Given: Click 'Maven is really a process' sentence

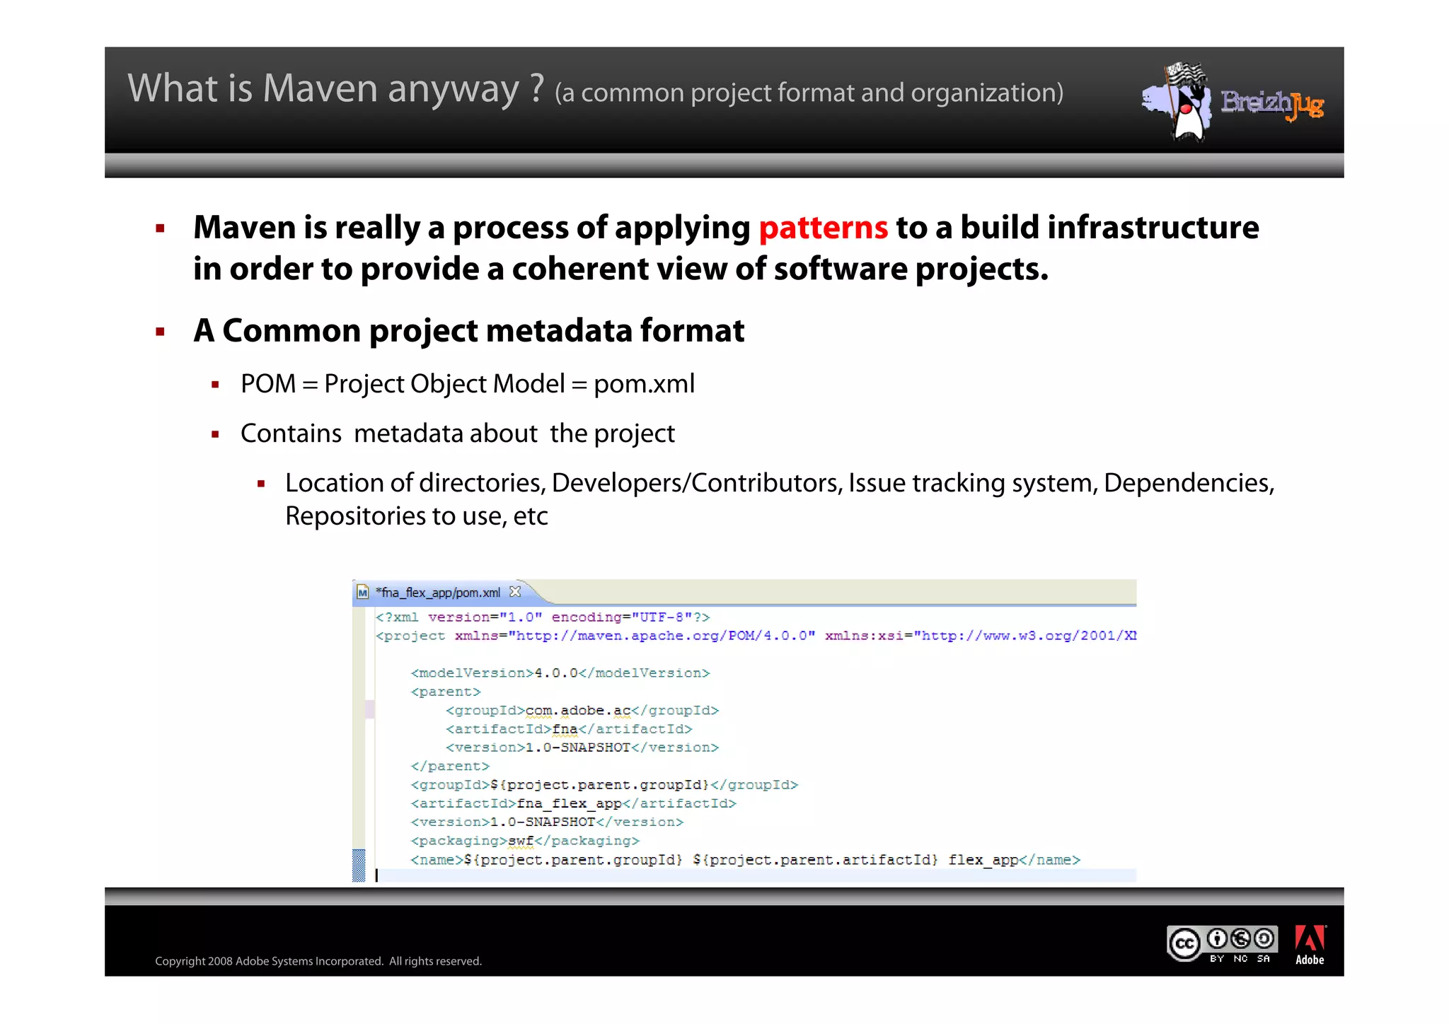Looking at the screenshot, I should (726, 248).
